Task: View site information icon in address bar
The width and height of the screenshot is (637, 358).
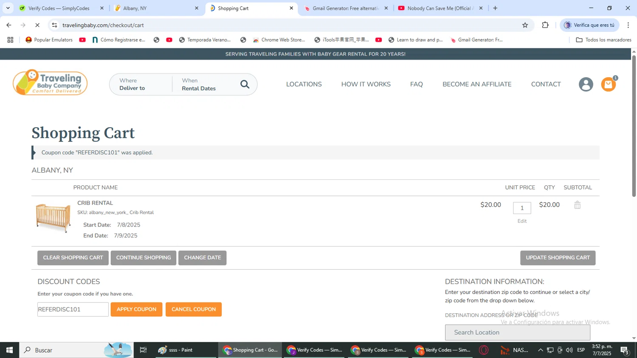Action: click(54, 25)
